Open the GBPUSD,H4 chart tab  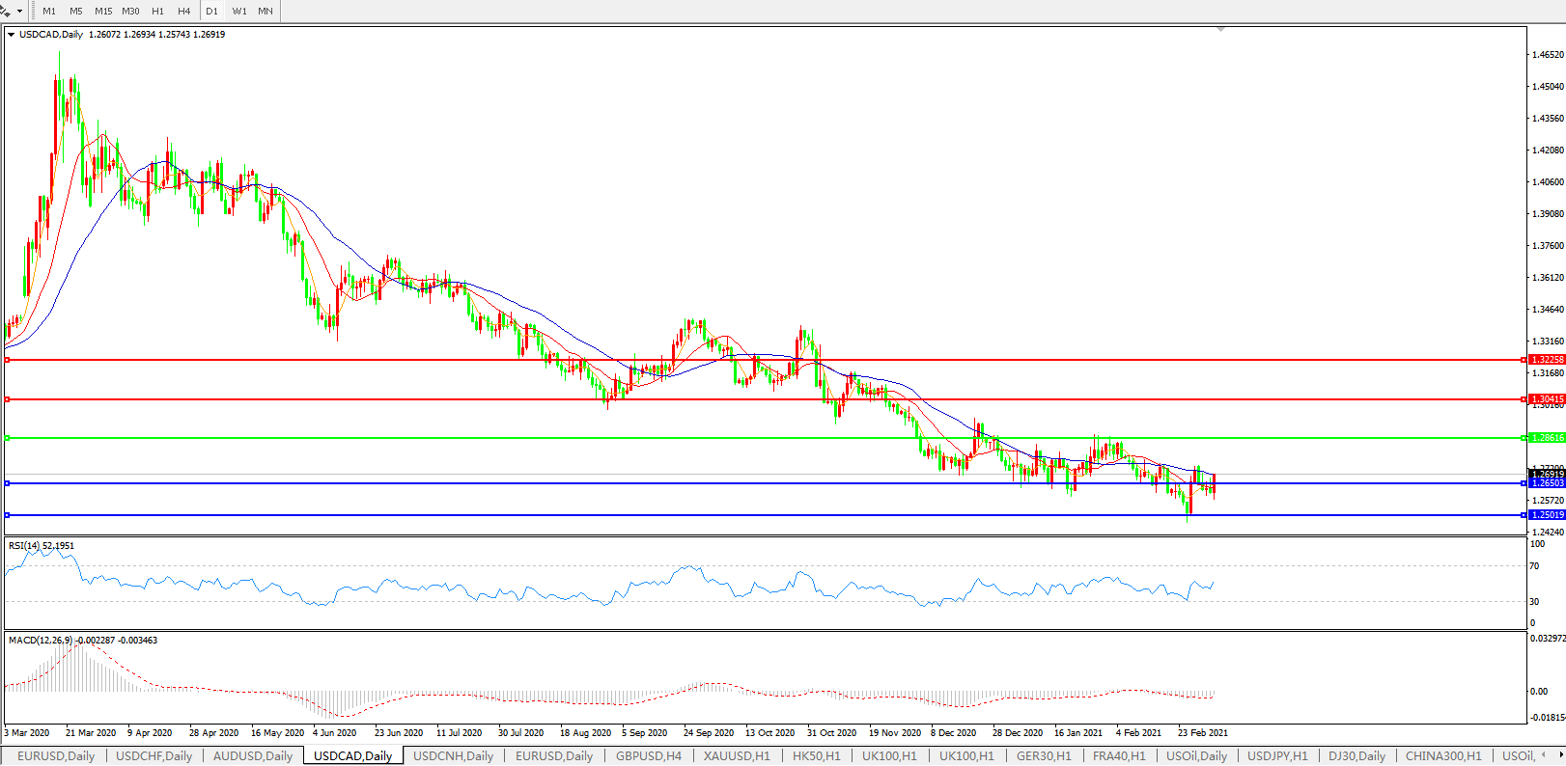(648, 755)
